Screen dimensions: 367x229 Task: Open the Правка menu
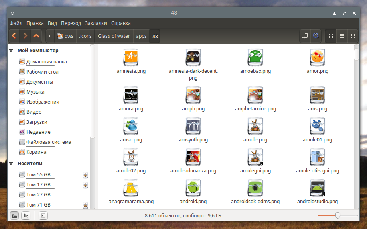(35, 23)
